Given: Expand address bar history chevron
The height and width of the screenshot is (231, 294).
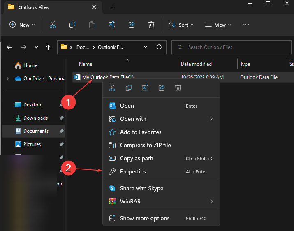Looking at the screenshot, I should [x=146, y=47].
